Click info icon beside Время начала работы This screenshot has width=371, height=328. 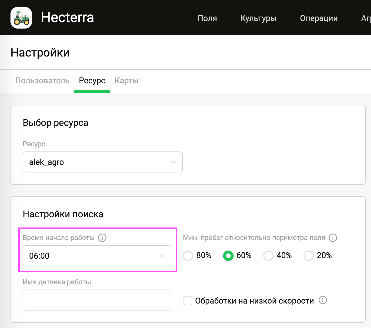[x=102, y=238]
